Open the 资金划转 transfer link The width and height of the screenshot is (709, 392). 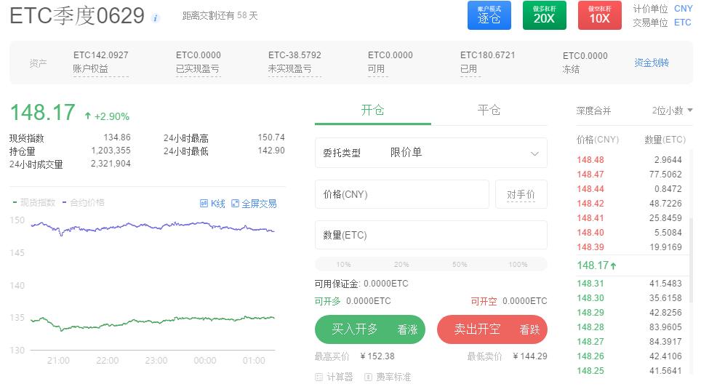(651, 63)
